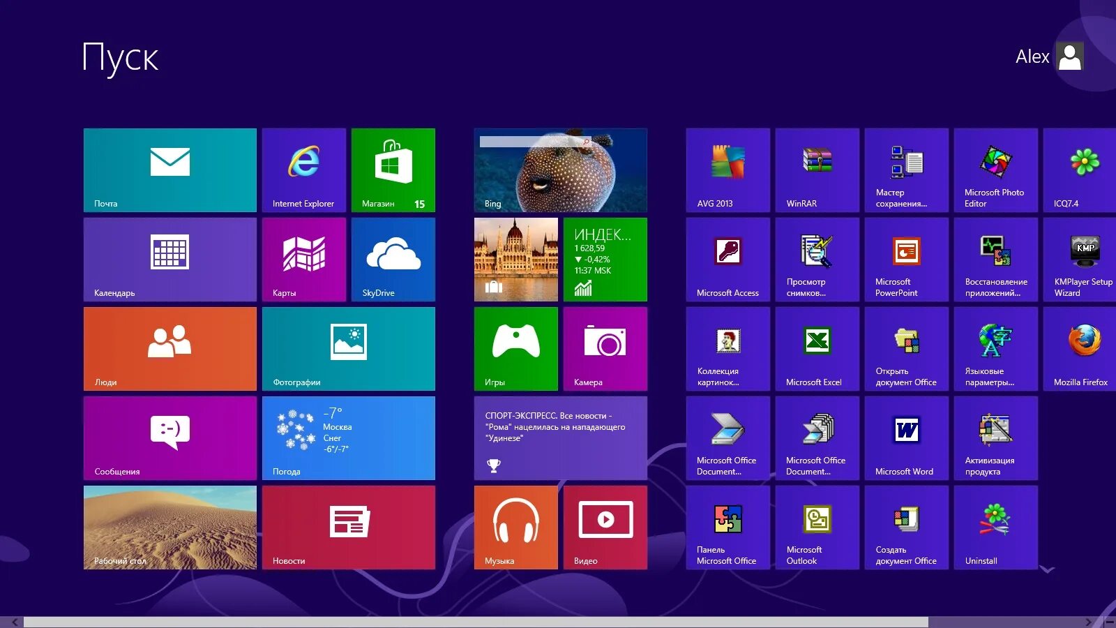Open Коллекция картинок tile

728,349
